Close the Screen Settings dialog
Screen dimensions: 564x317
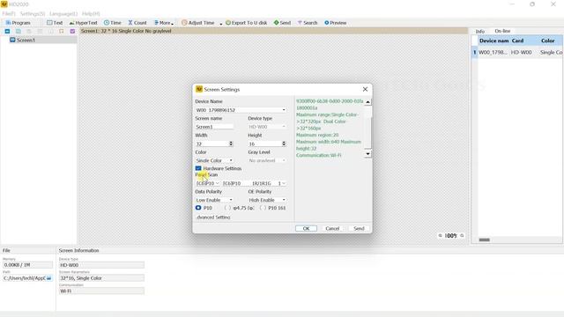(x=365, y=89)
